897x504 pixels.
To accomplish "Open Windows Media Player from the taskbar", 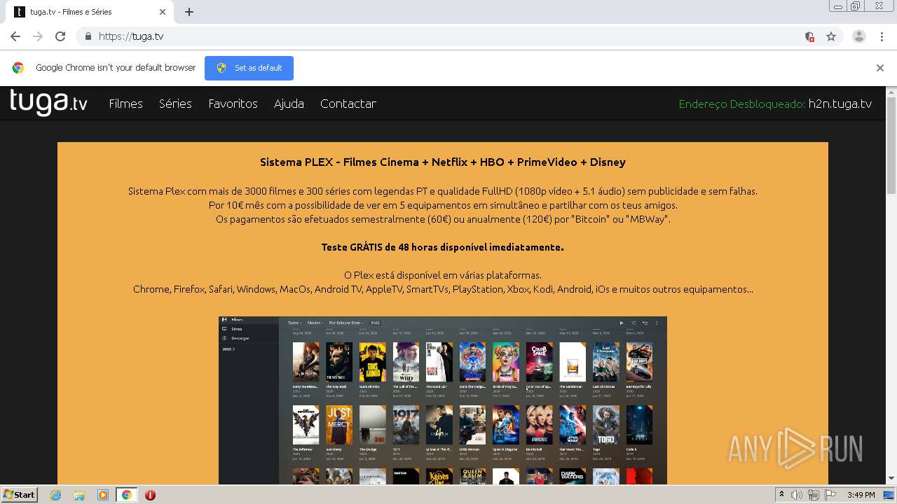I will click(103, 495).
